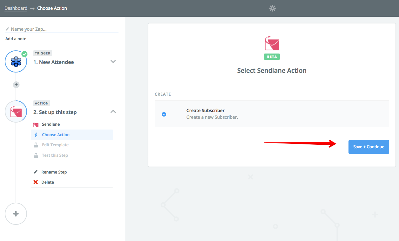Click the Select Sendlane Action heading
This screenshot has height=241, width=399.
pos(272,71)
